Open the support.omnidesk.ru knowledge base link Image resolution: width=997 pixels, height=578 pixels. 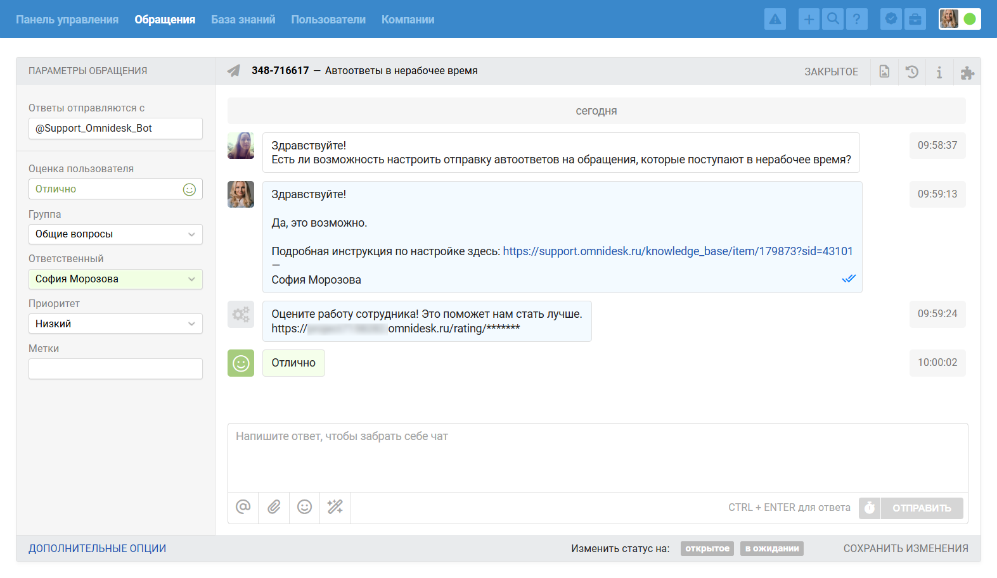point(678,251)
